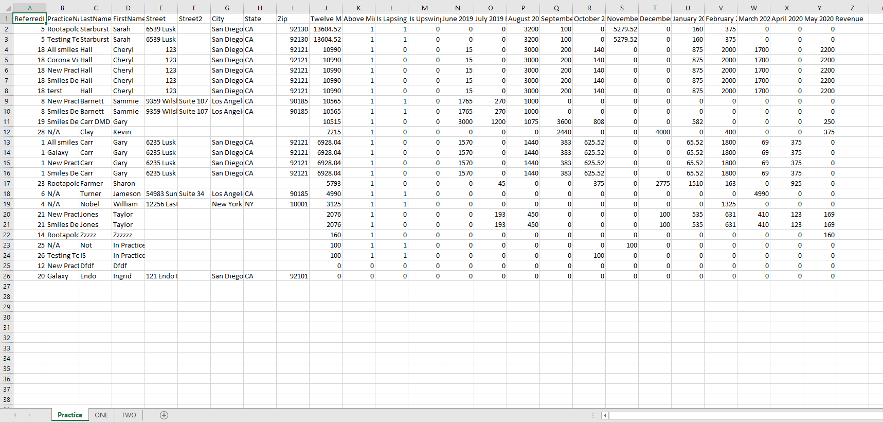The height and width of the screenshot is (423, 883).
Task: Open the TWO sheet tab
Action: (x=129, y=415)
